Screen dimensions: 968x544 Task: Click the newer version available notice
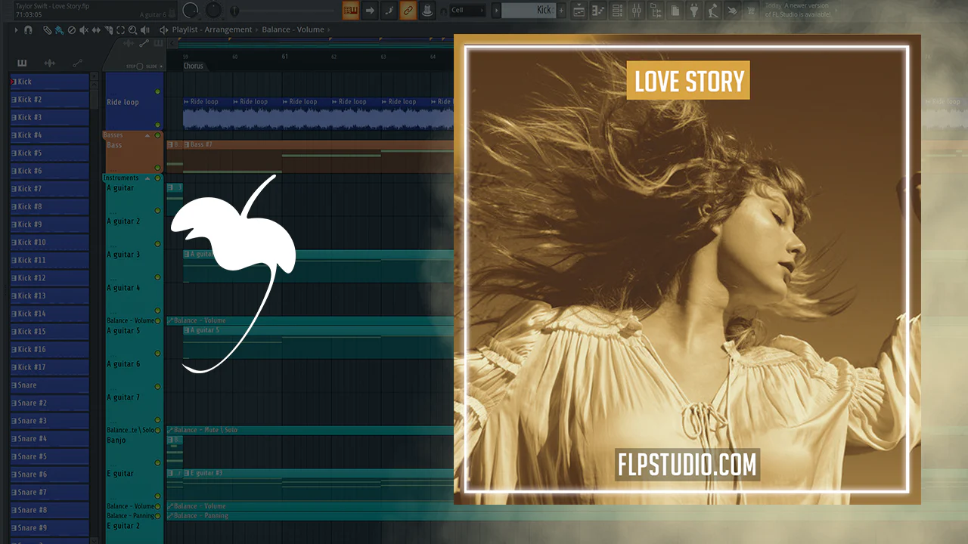coord(799,11)
